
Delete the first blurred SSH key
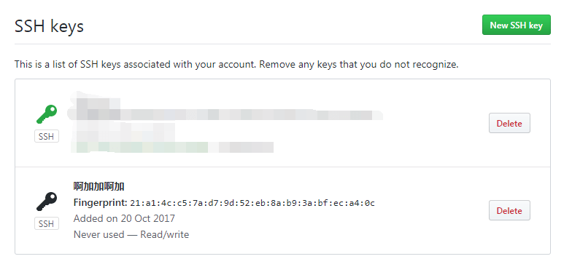click(509, 124)
